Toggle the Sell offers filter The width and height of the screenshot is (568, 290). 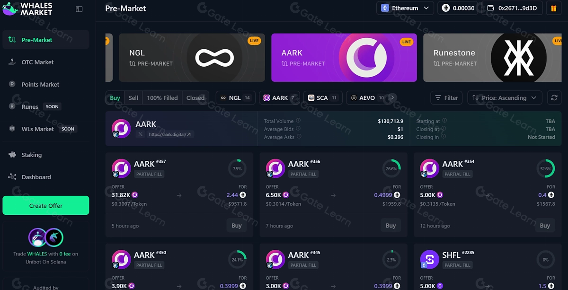coord(133,98)
